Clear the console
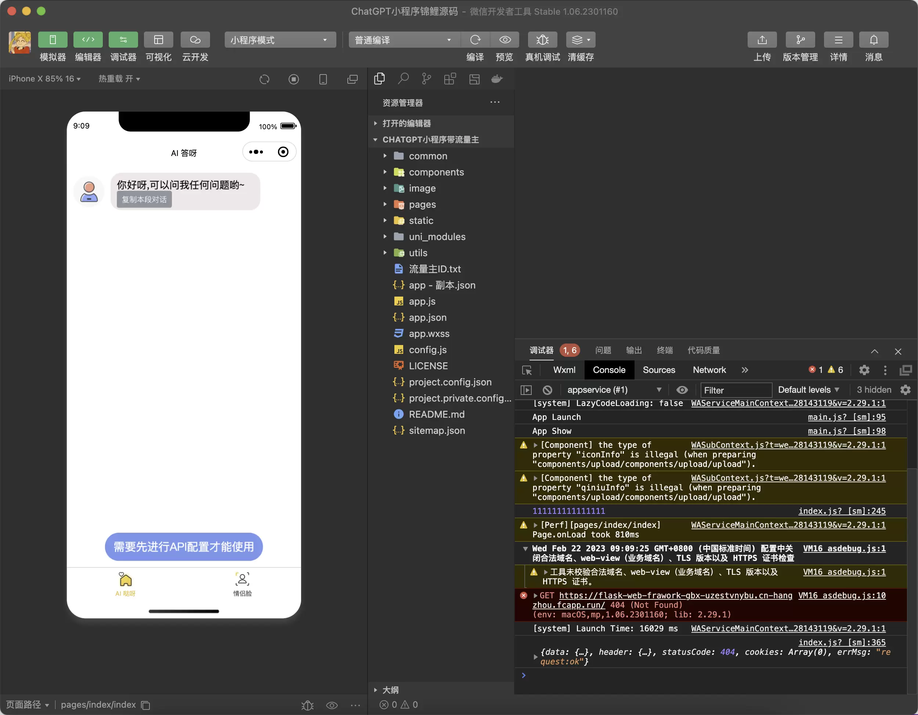This screenshot has width=918, height=715. [547, 390]
